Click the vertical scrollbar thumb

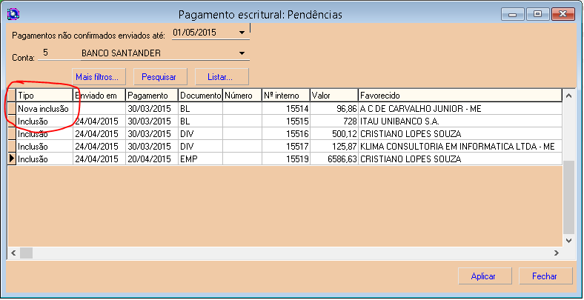click(568, 197)
